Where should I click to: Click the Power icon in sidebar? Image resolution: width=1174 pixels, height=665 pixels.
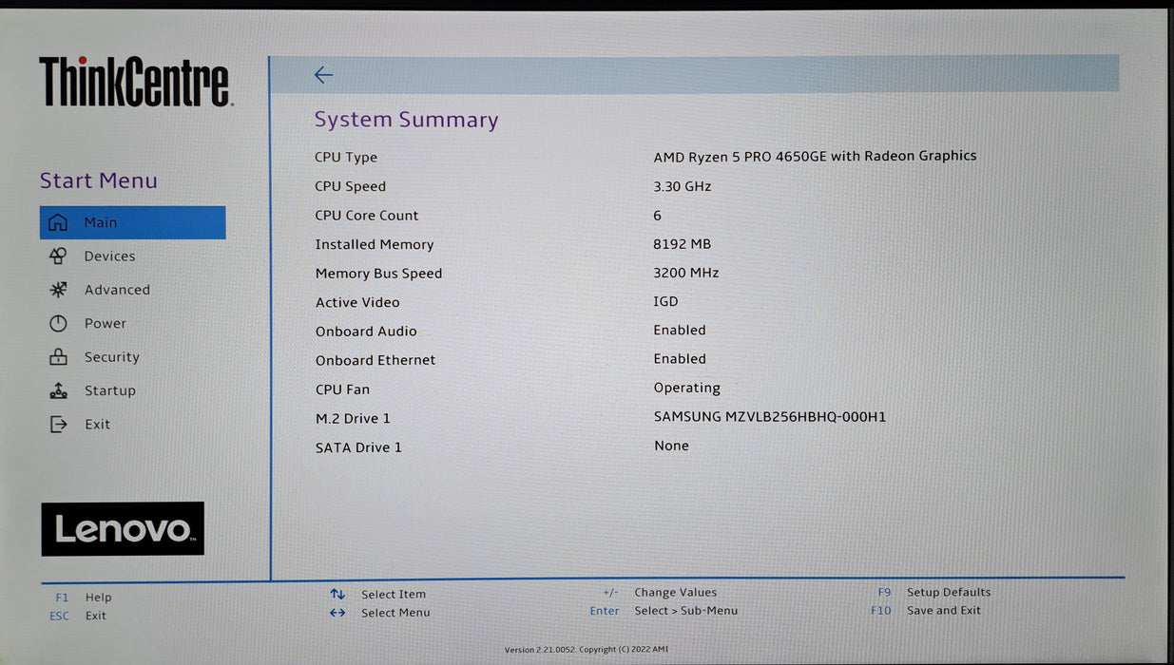58,323
